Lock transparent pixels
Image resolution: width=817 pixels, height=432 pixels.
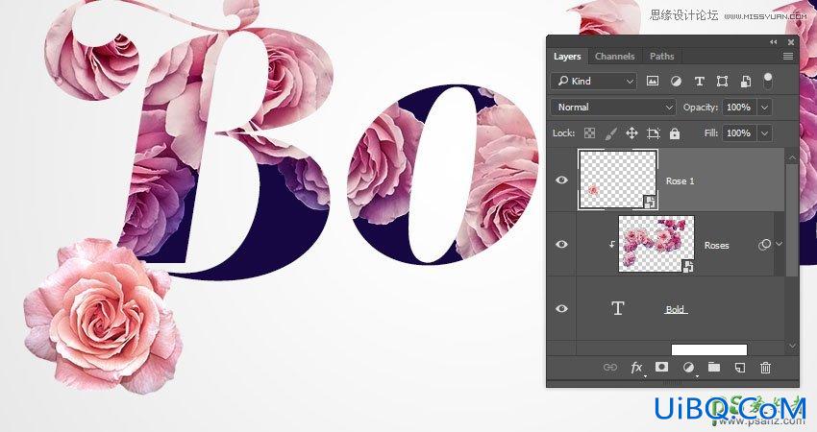(589, 133)
